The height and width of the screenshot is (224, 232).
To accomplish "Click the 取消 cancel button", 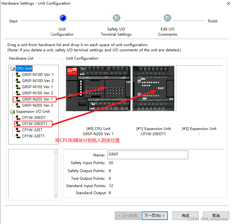I will (216, 216).
